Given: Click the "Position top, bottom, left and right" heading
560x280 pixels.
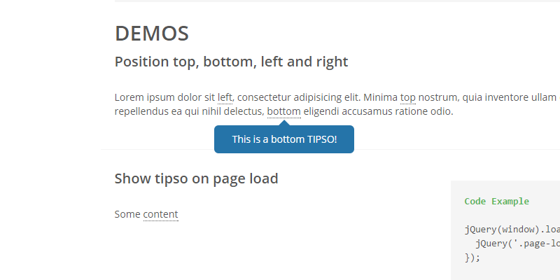Looking at the screenshot, I should (231, 62).
